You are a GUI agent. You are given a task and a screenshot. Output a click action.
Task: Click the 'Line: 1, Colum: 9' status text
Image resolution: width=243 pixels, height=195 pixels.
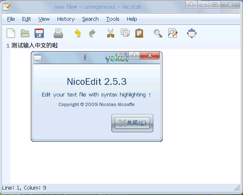(x=24, y=188)
